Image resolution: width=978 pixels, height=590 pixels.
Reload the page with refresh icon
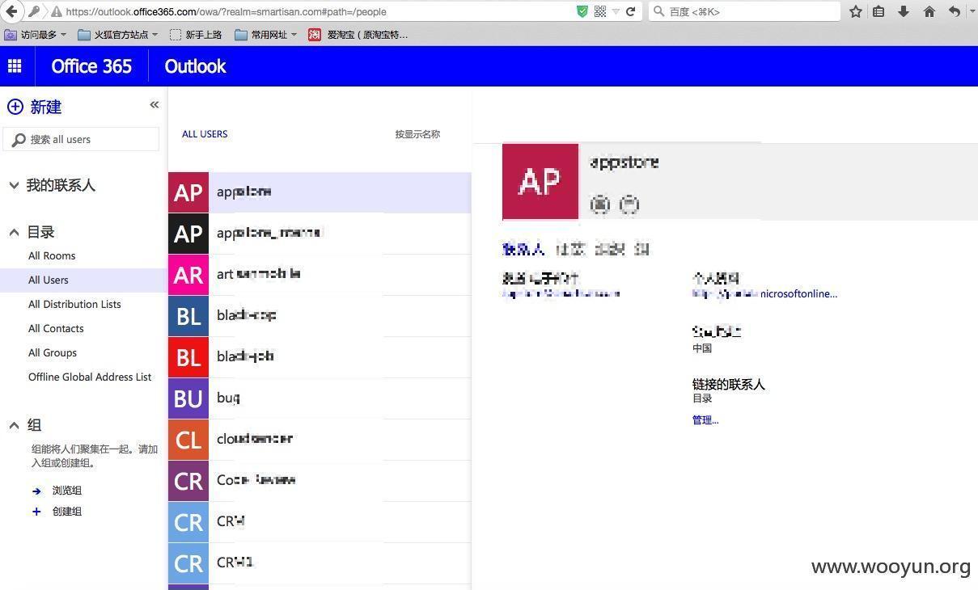[x=631, y=11]
